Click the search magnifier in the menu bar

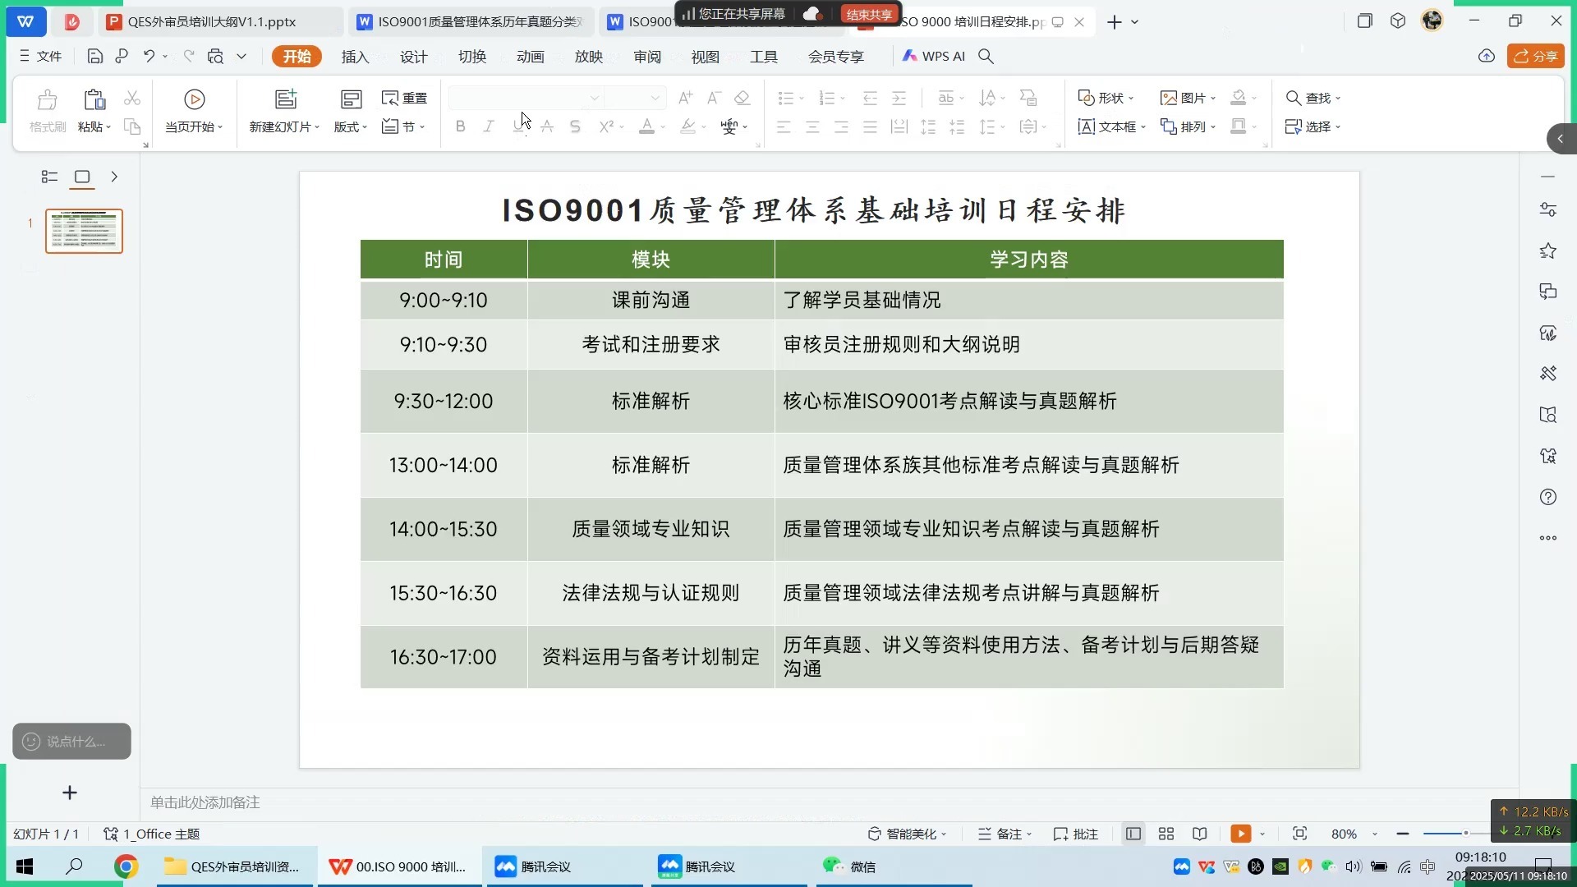[986, 56]
